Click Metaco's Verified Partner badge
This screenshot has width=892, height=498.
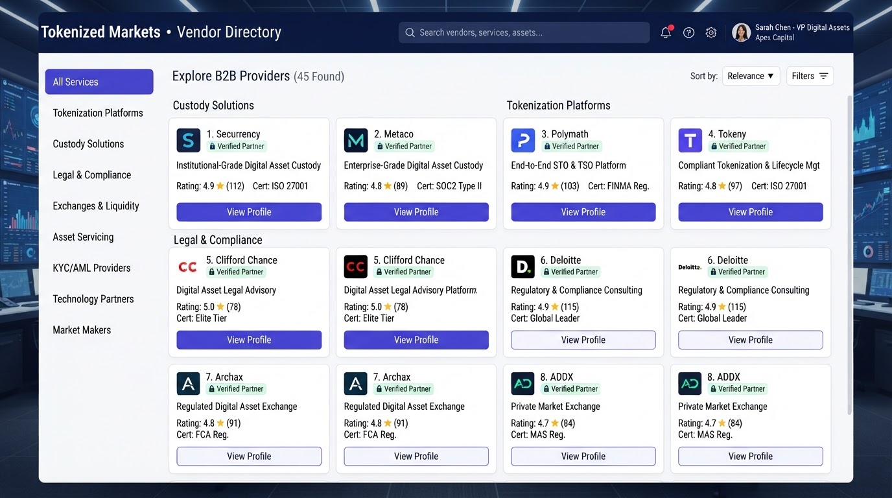(x=403, y=147)
